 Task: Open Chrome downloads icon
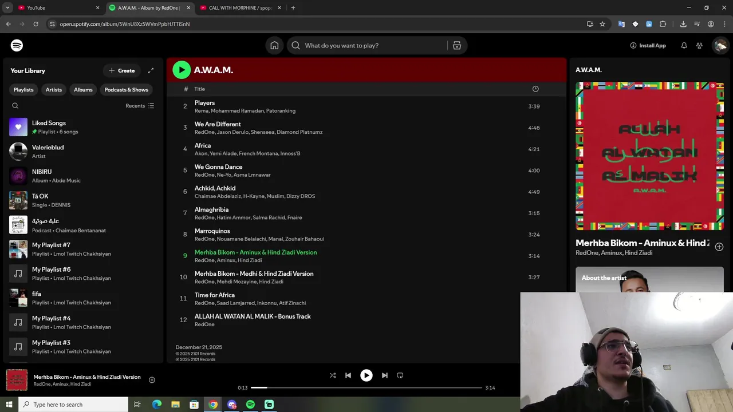click(x=683, y=24)
